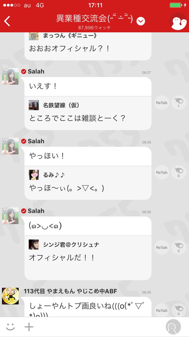This screenshot has width=189, height=337.
Task: Tap ReTalk on the やまえもん message
Action: [162, 310]
